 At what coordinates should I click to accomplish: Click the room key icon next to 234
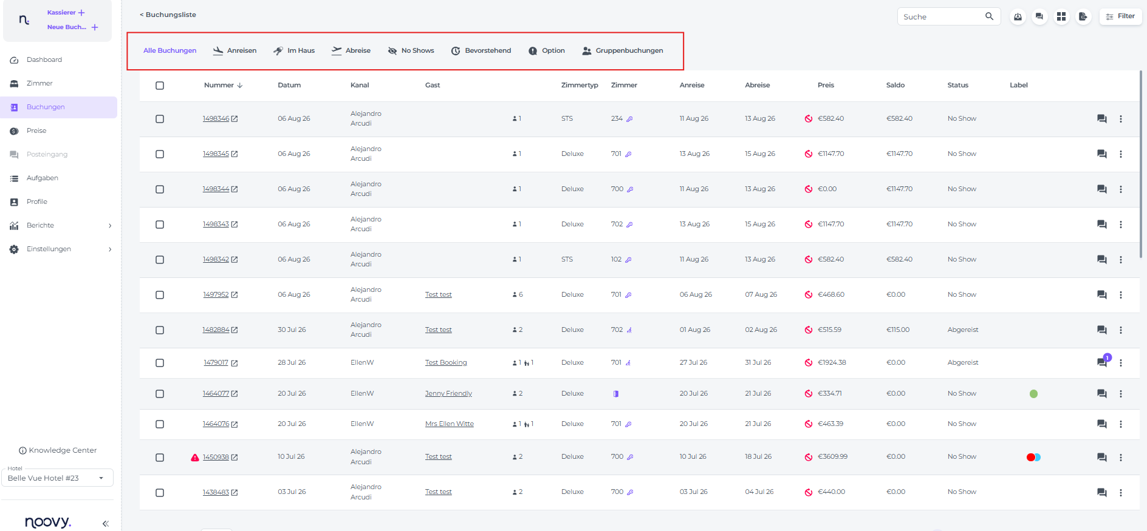pyautogui.click(x=629, y=119)
